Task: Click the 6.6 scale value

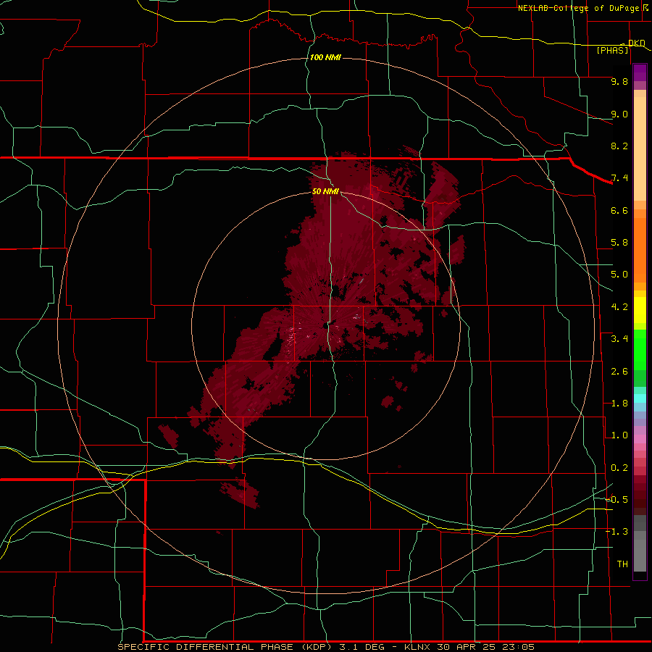Action: 619,210
